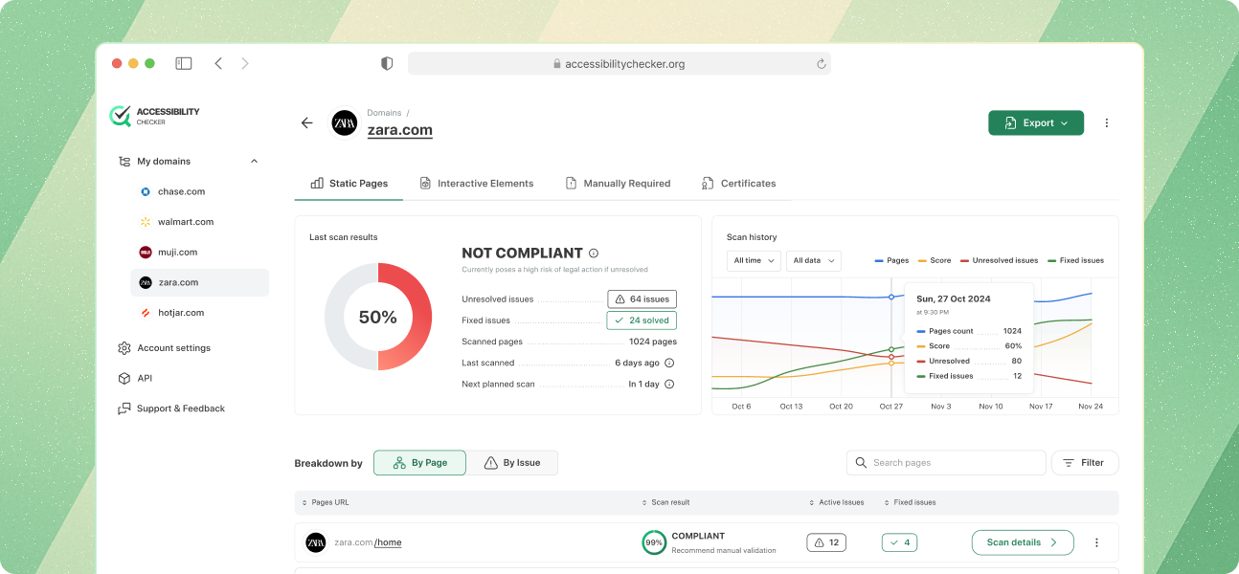This screenshot has height=574, width=1239.
Task: Open the Certificates tab
Action: (x=738, y=183)
